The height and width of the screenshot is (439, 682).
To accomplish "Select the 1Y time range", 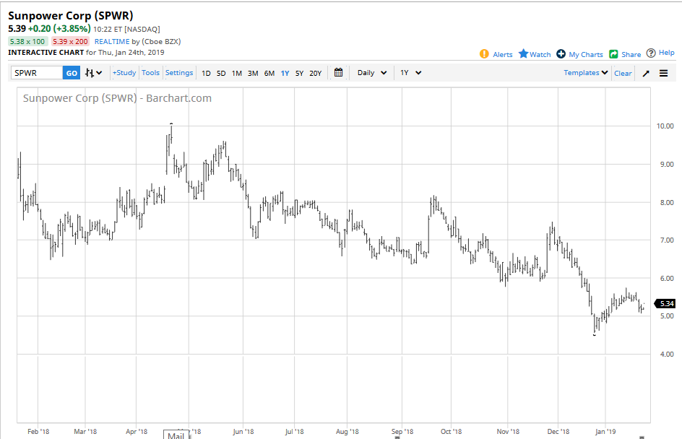I will tap(285, 73).
